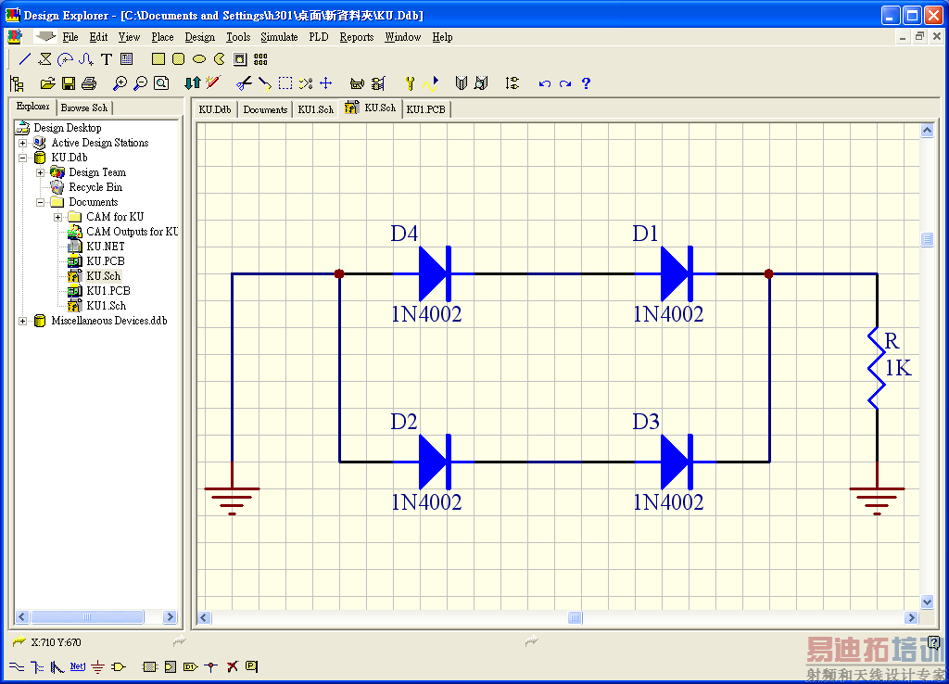Open the Place menu
Screen dimensions: 949x684
162,37
